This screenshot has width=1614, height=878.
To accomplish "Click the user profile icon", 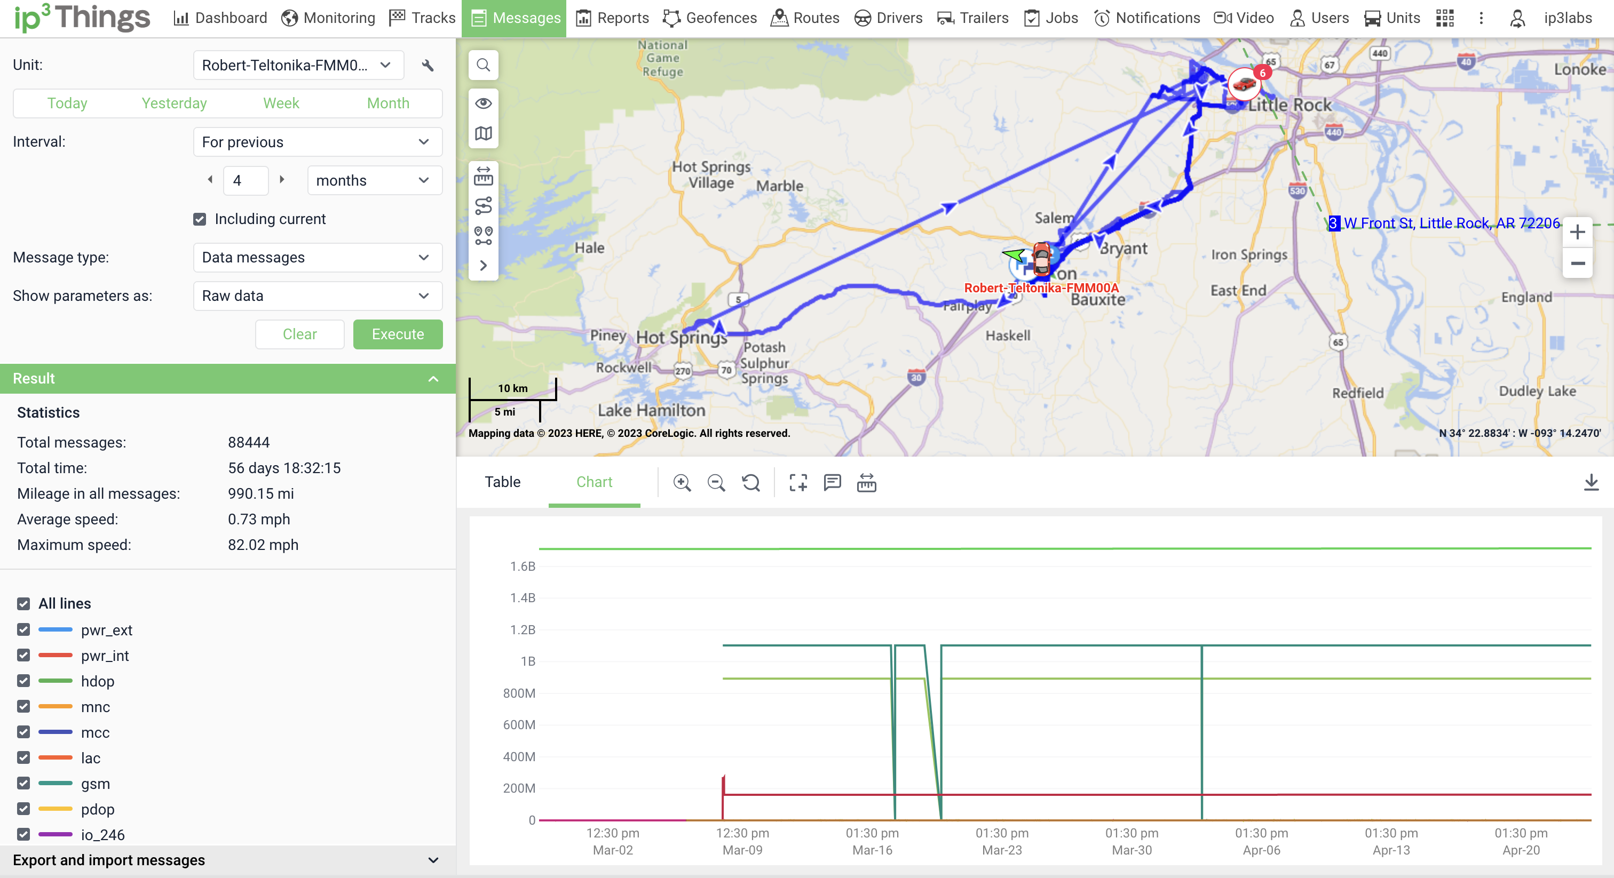I will tap(1517, 18).
